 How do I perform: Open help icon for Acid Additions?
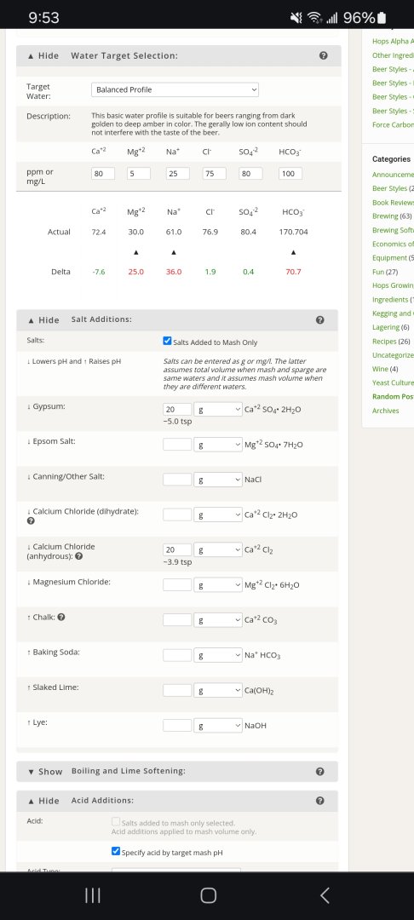click(319, 800)
